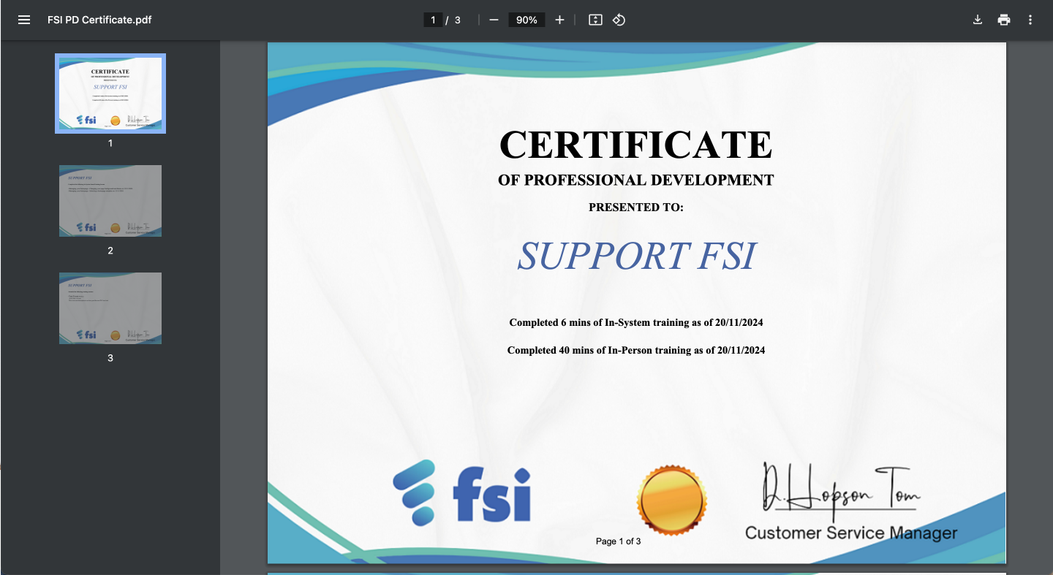Click the Page 1 of 3 footer
1053x575 pixels.
(x=618, y=541)
